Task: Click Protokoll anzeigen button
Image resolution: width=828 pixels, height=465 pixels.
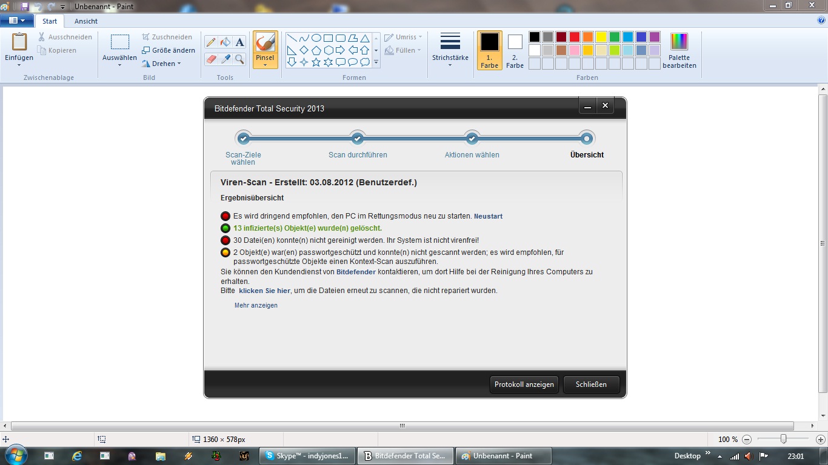Action: click(x=524, y=384)
